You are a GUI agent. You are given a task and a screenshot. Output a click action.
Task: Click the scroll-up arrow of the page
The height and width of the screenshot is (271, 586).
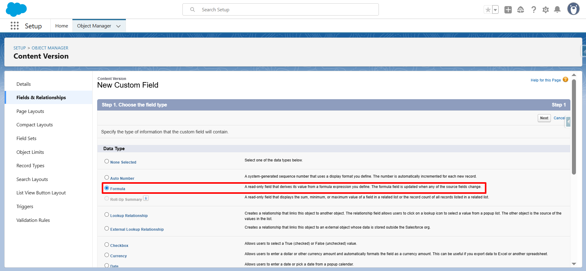574,75
